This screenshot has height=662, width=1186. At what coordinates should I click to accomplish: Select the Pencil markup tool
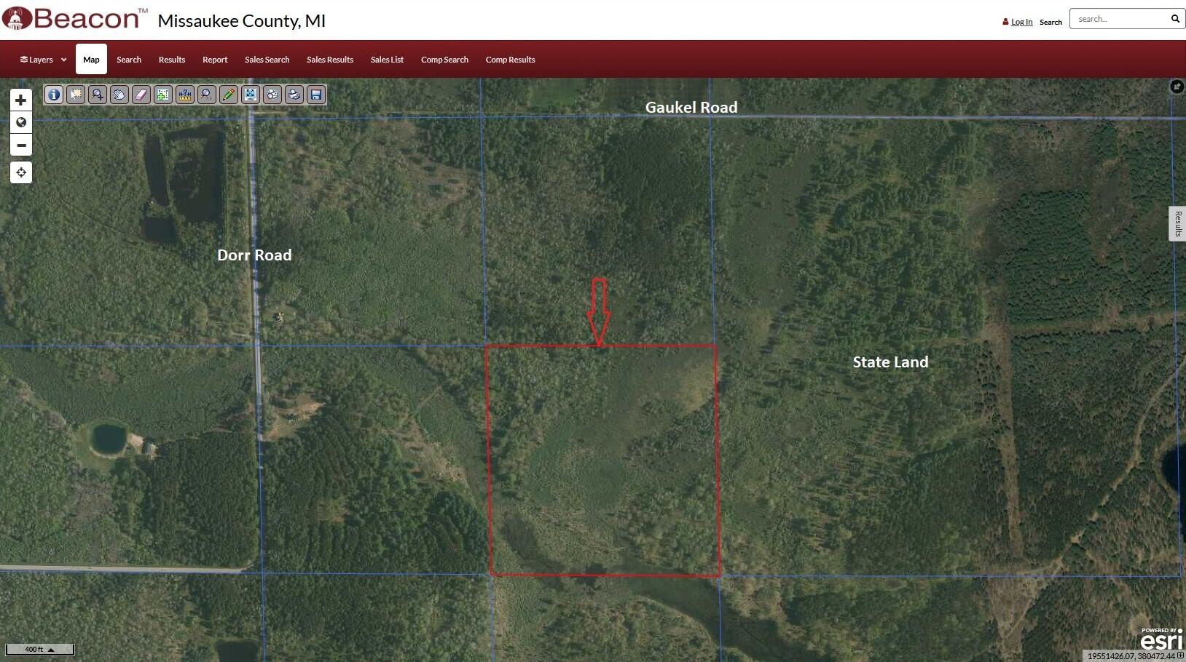click(x=228, y=95)
